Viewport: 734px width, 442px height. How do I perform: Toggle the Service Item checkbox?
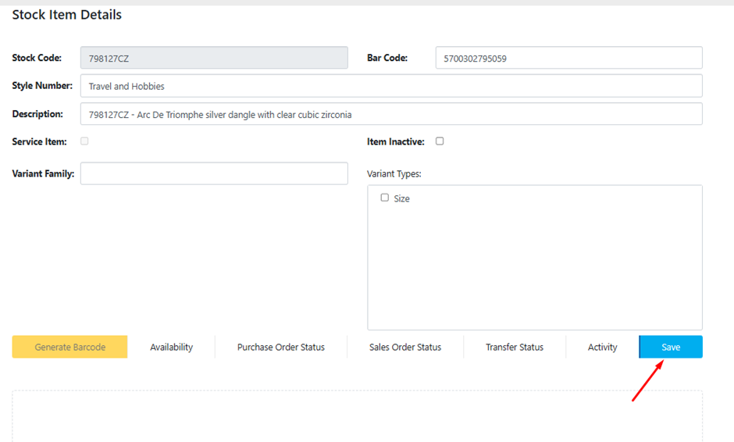[x=84, y=141]
